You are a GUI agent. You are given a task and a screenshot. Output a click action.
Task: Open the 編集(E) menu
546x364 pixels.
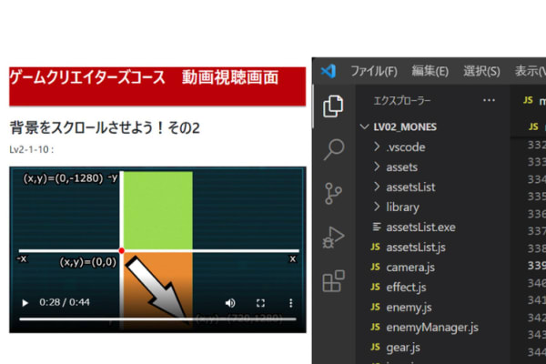tap(430, 71)
